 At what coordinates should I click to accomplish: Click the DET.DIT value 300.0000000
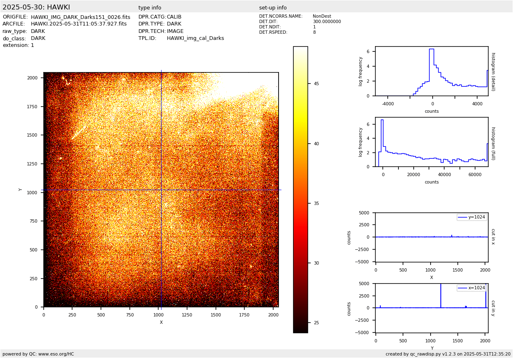pos(327,22)
